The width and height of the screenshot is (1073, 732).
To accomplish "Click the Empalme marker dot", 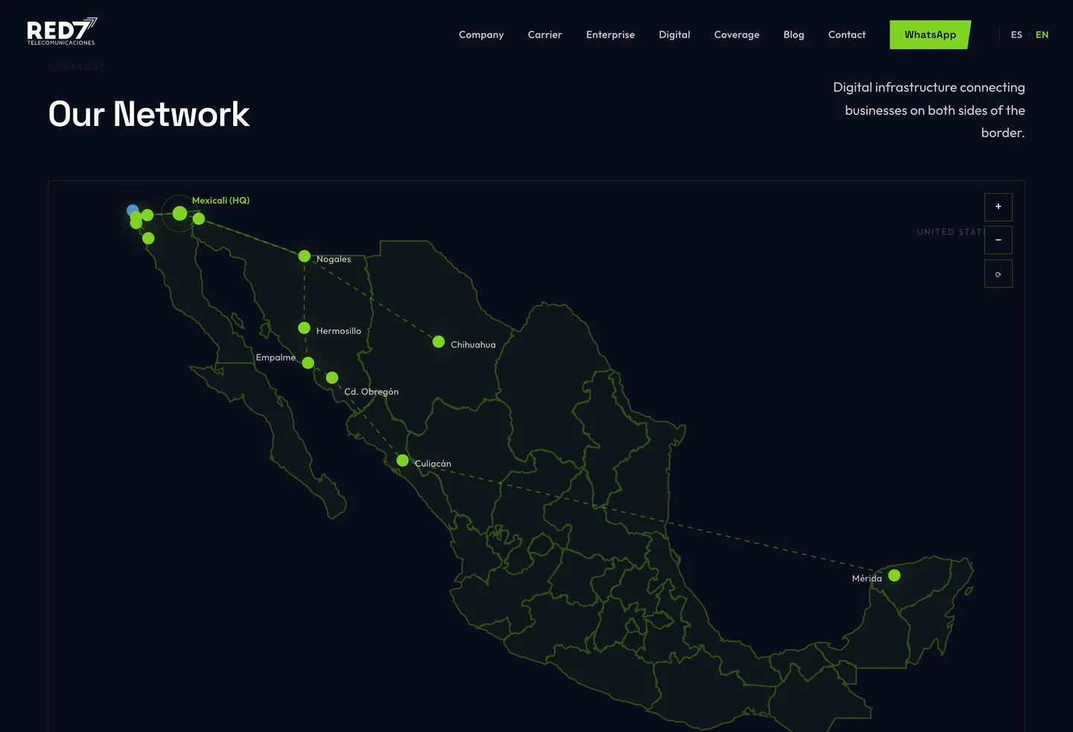I will pos(308,363).
